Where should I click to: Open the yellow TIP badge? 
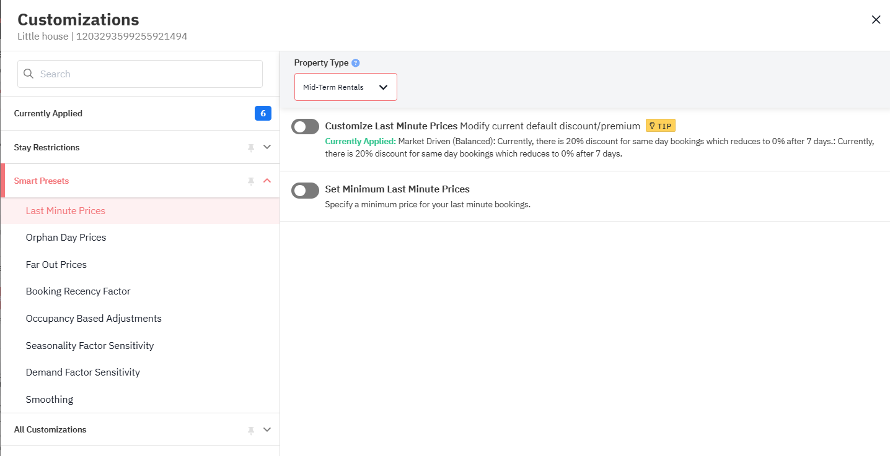660,126
